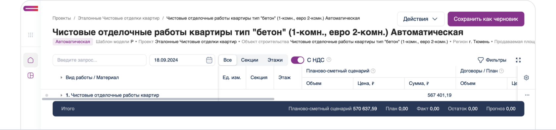Expand row 1. Чистовые отделочные работы квартир
The height and width of the screenshot is (130, 556).
pos(61,95)
